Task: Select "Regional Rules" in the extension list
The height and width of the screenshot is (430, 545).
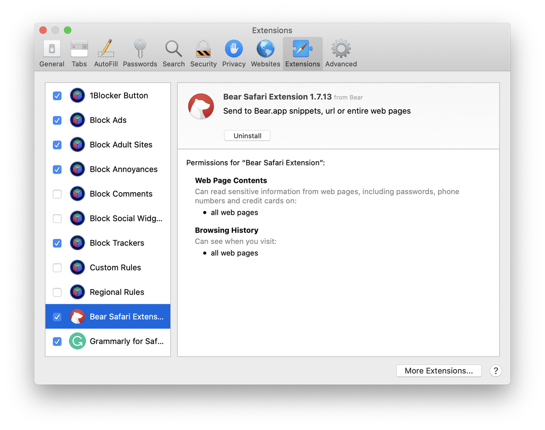Action: click(x=108, y=292)
